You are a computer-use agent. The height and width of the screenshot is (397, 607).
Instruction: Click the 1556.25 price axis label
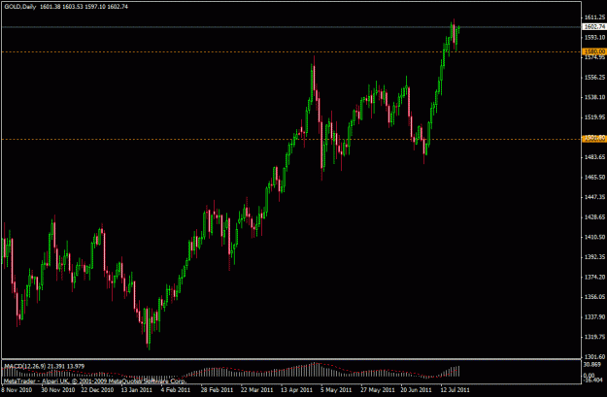(x=595, y=78)
